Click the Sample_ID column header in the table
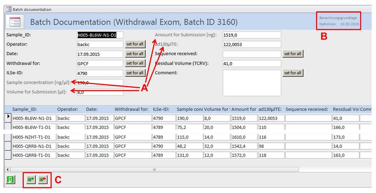This screenshot has width=376, height=193. click(25, 109)
